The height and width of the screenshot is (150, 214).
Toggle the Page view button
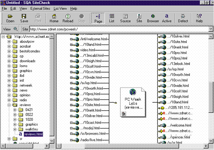(97, 18)
